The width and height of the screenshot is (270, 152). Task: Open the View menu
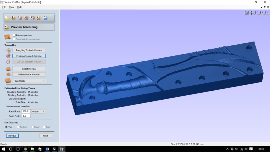coord(11,7)
